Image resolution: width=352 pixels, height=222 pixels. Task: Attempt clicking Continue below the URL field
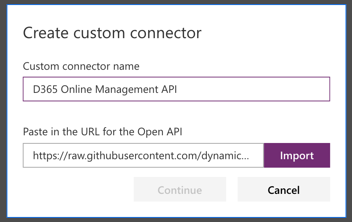pos(179,189)
